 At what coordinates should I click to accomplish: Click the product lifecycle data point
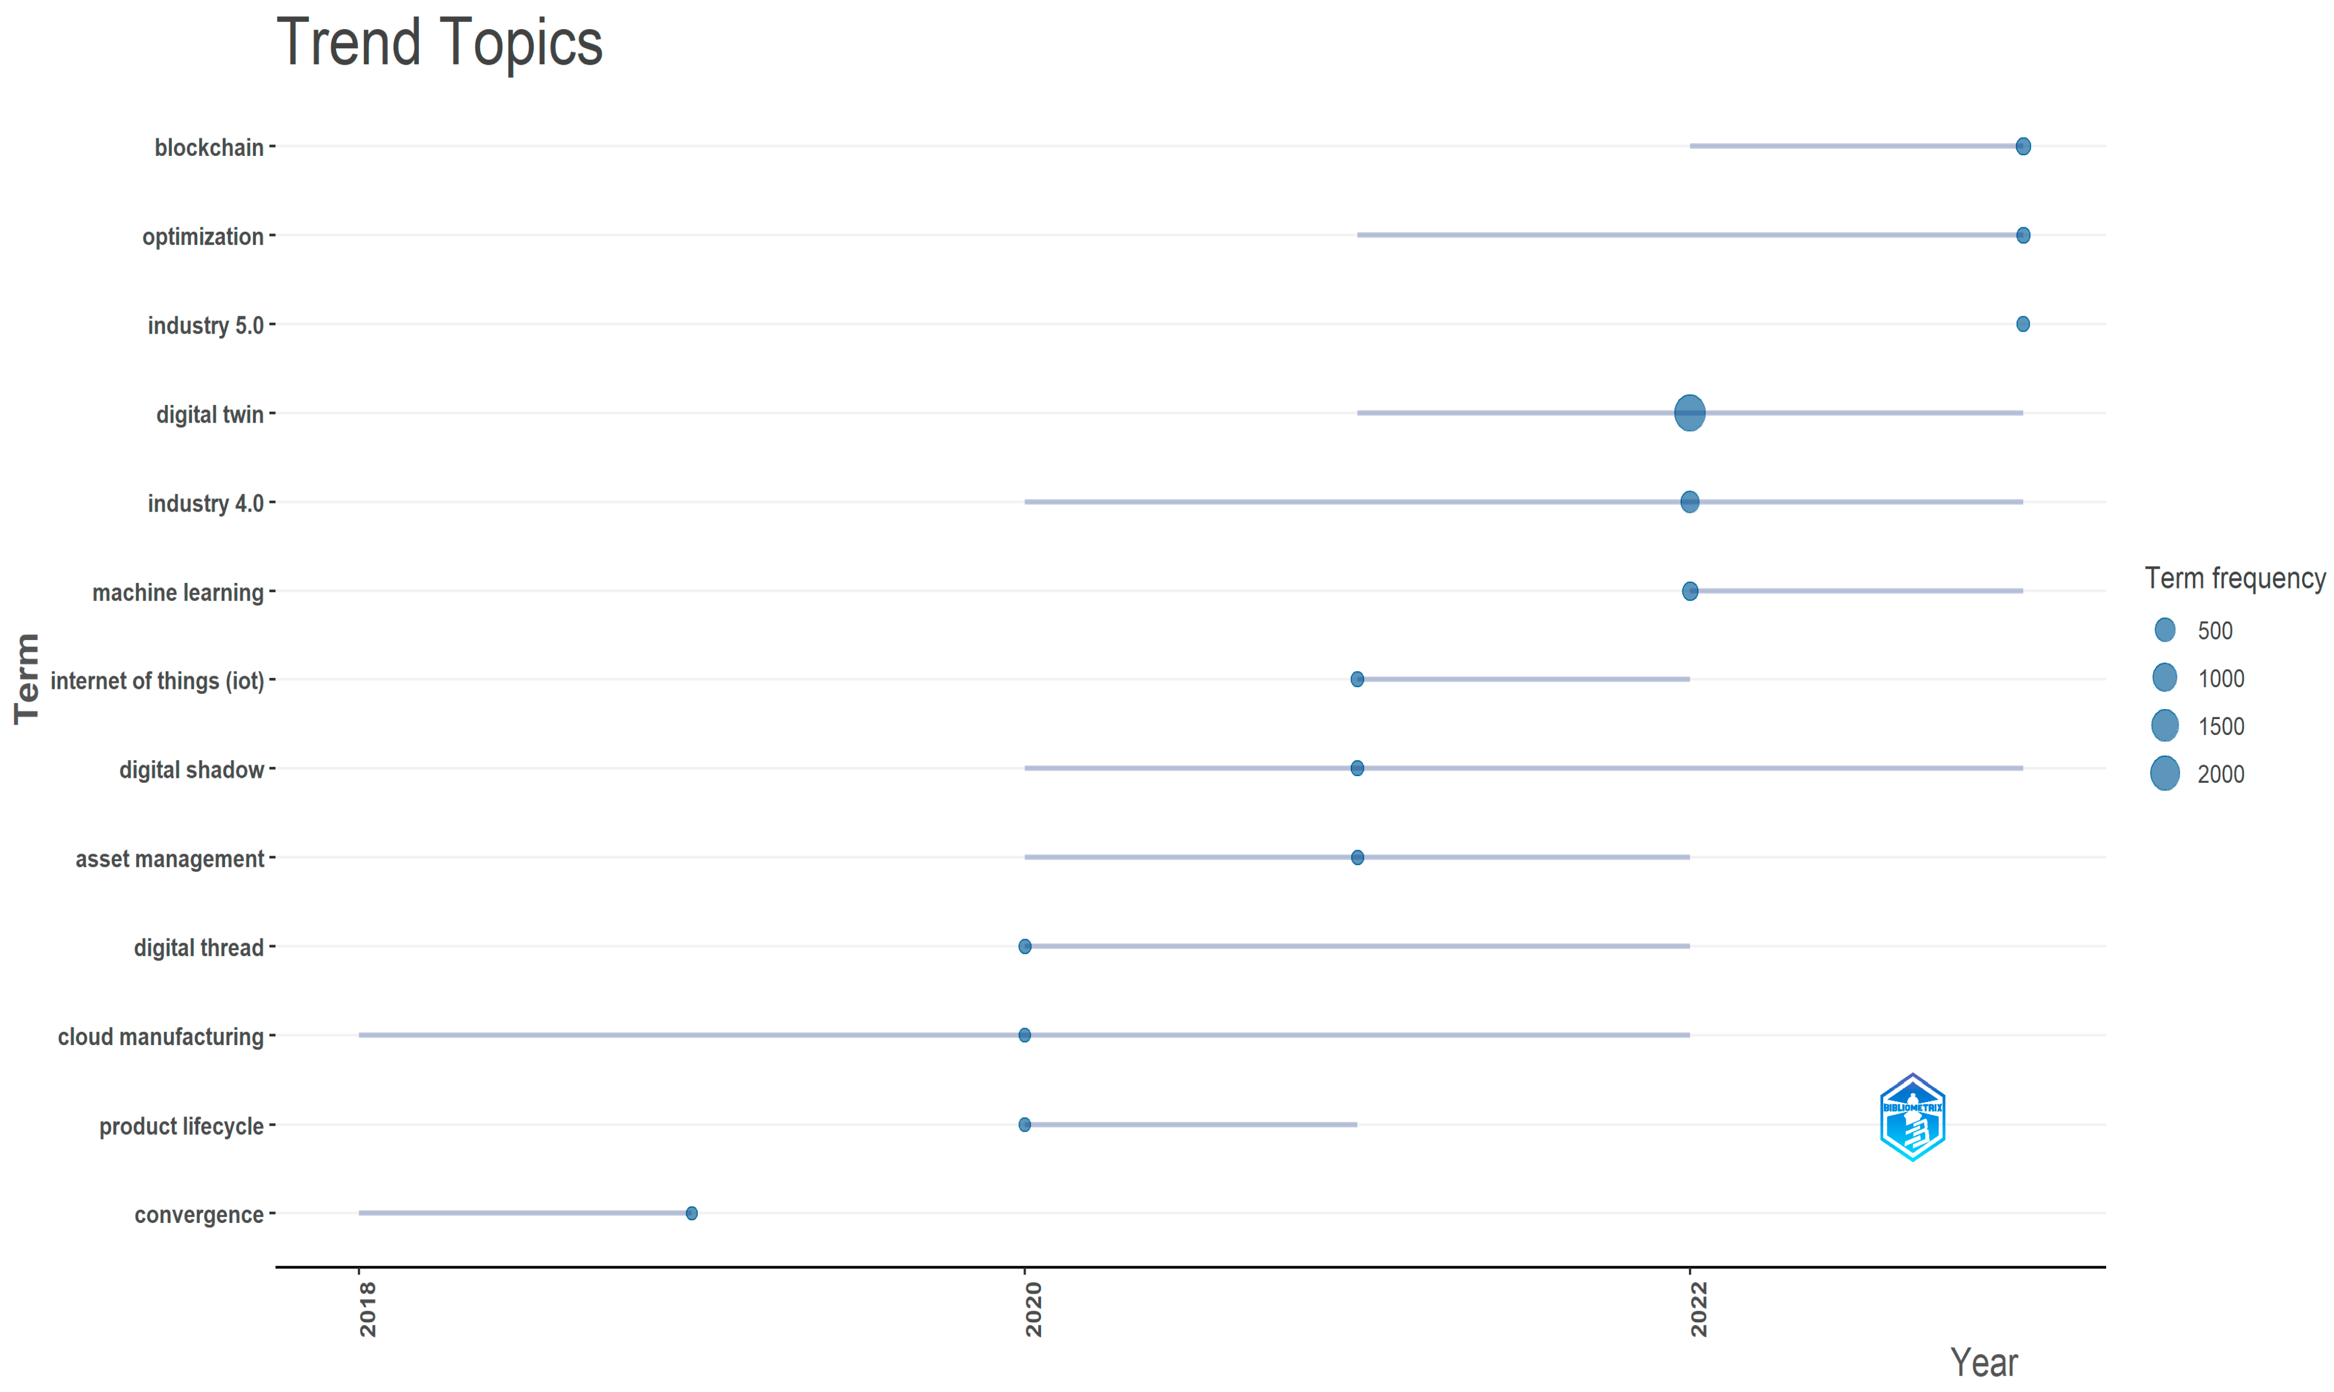[x=1025, y=1124]
